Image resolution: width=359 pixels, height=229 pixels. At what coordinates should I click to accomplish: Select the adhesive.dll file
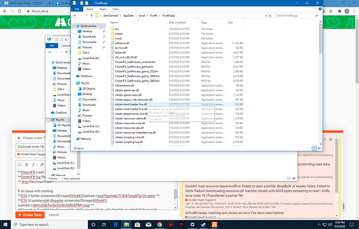122,44
